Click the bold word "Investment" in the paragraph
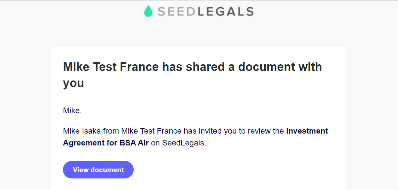This screenshot has width=398, height=190. pyautogui.click(x=307, y=131)
